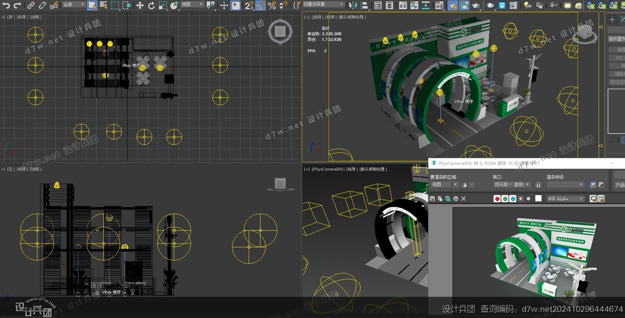Toggle blue channel display

[513, 199]
